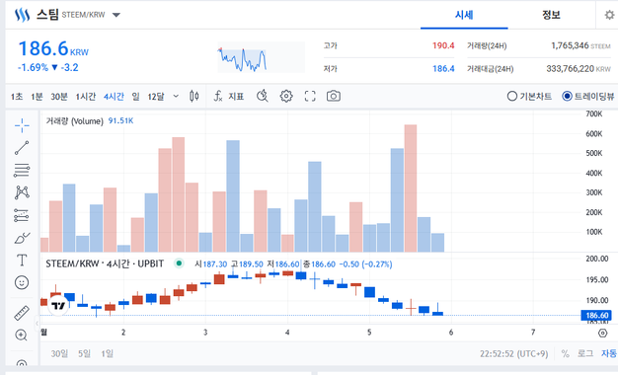This screenshot has width=618, height=375.
Task: Select the ruler measure tool
Action: coord(22,313)
